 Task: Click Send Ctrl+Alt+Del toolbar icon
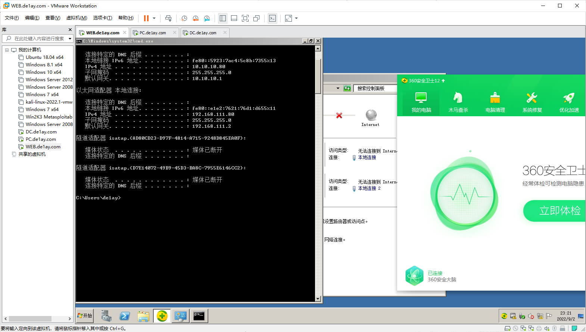click(x=168, y=18)
